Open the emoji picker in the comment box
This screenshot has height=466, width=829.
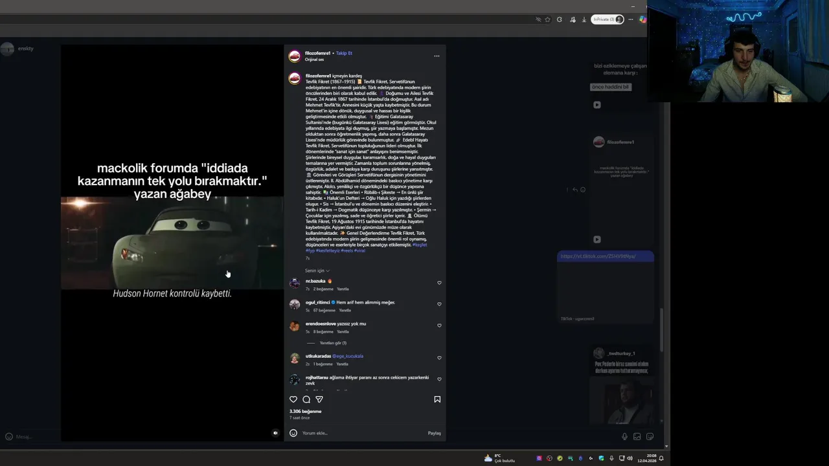coord(293,433)
